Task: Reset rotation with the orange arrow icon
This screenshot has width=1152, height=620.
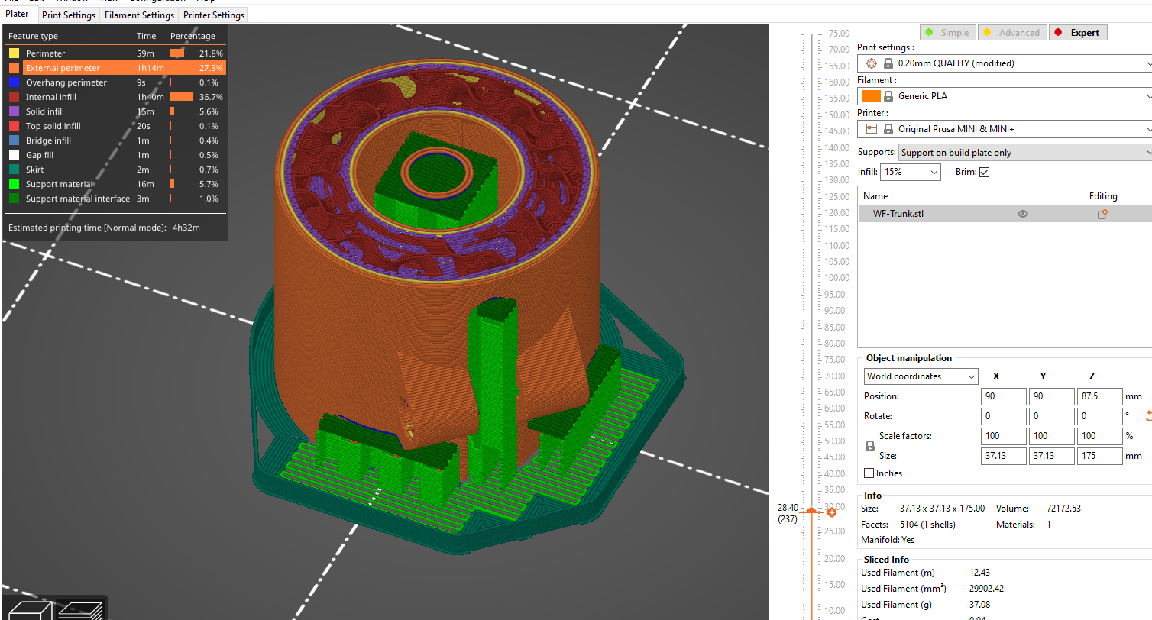Action: point(1147,416)
